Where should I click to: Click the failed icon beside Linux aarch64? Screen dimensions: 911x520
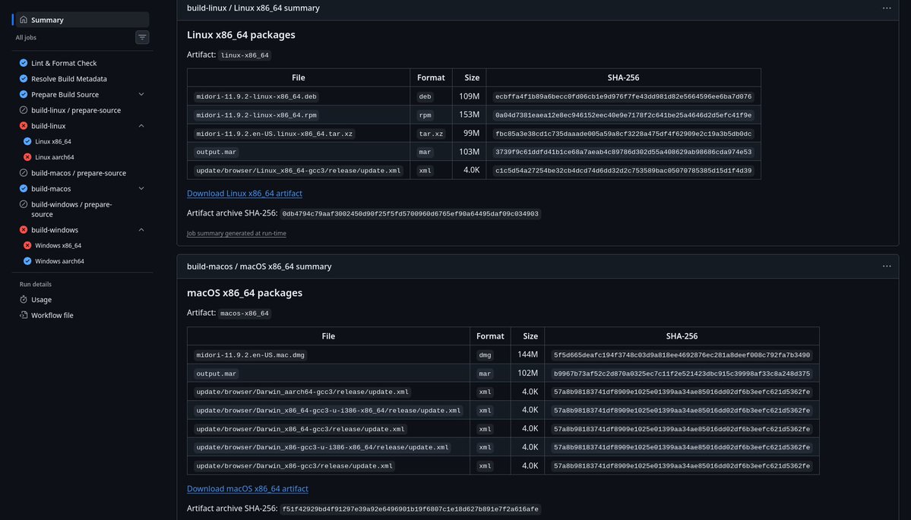27,156
